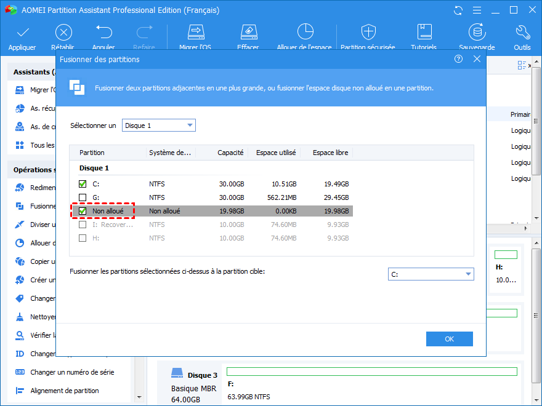Click the Appliquer checkmark toolbar icon
Screen dimensions: 542x406
click(23, 33)
